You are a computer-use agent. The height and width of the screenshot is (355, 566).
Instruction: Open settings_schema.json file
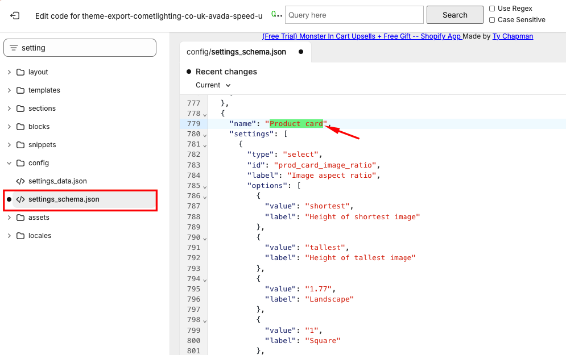coord(64,199)
